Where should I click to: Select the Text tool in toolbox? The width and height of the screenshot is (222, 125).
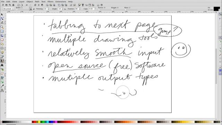click(2, 65)
